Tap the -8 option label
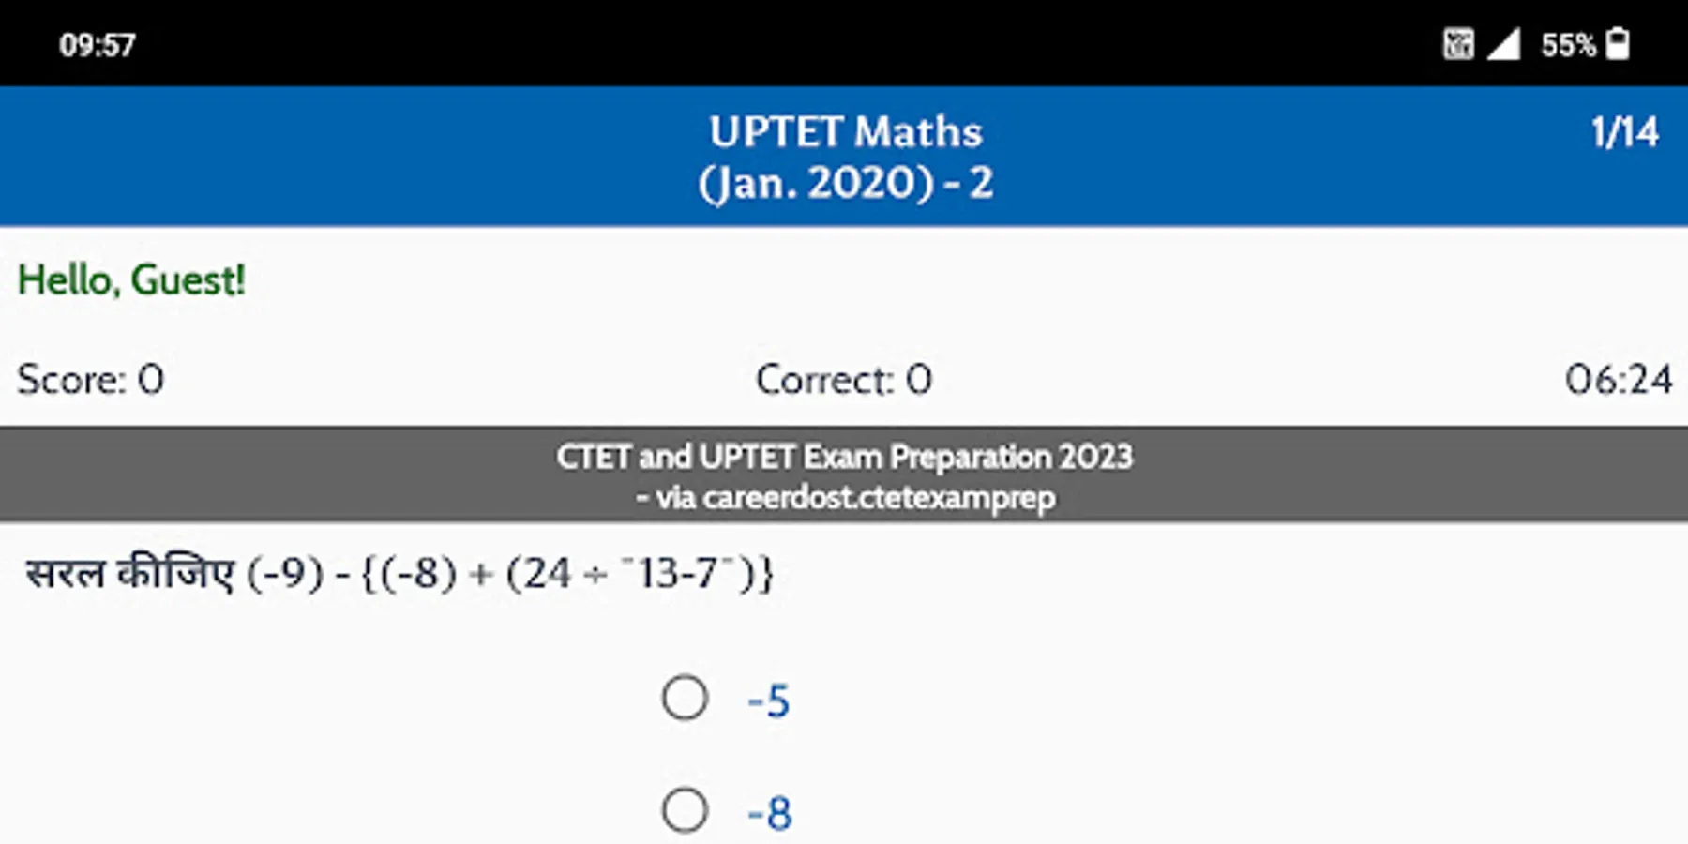1688x844 pixels. (770, 813)
